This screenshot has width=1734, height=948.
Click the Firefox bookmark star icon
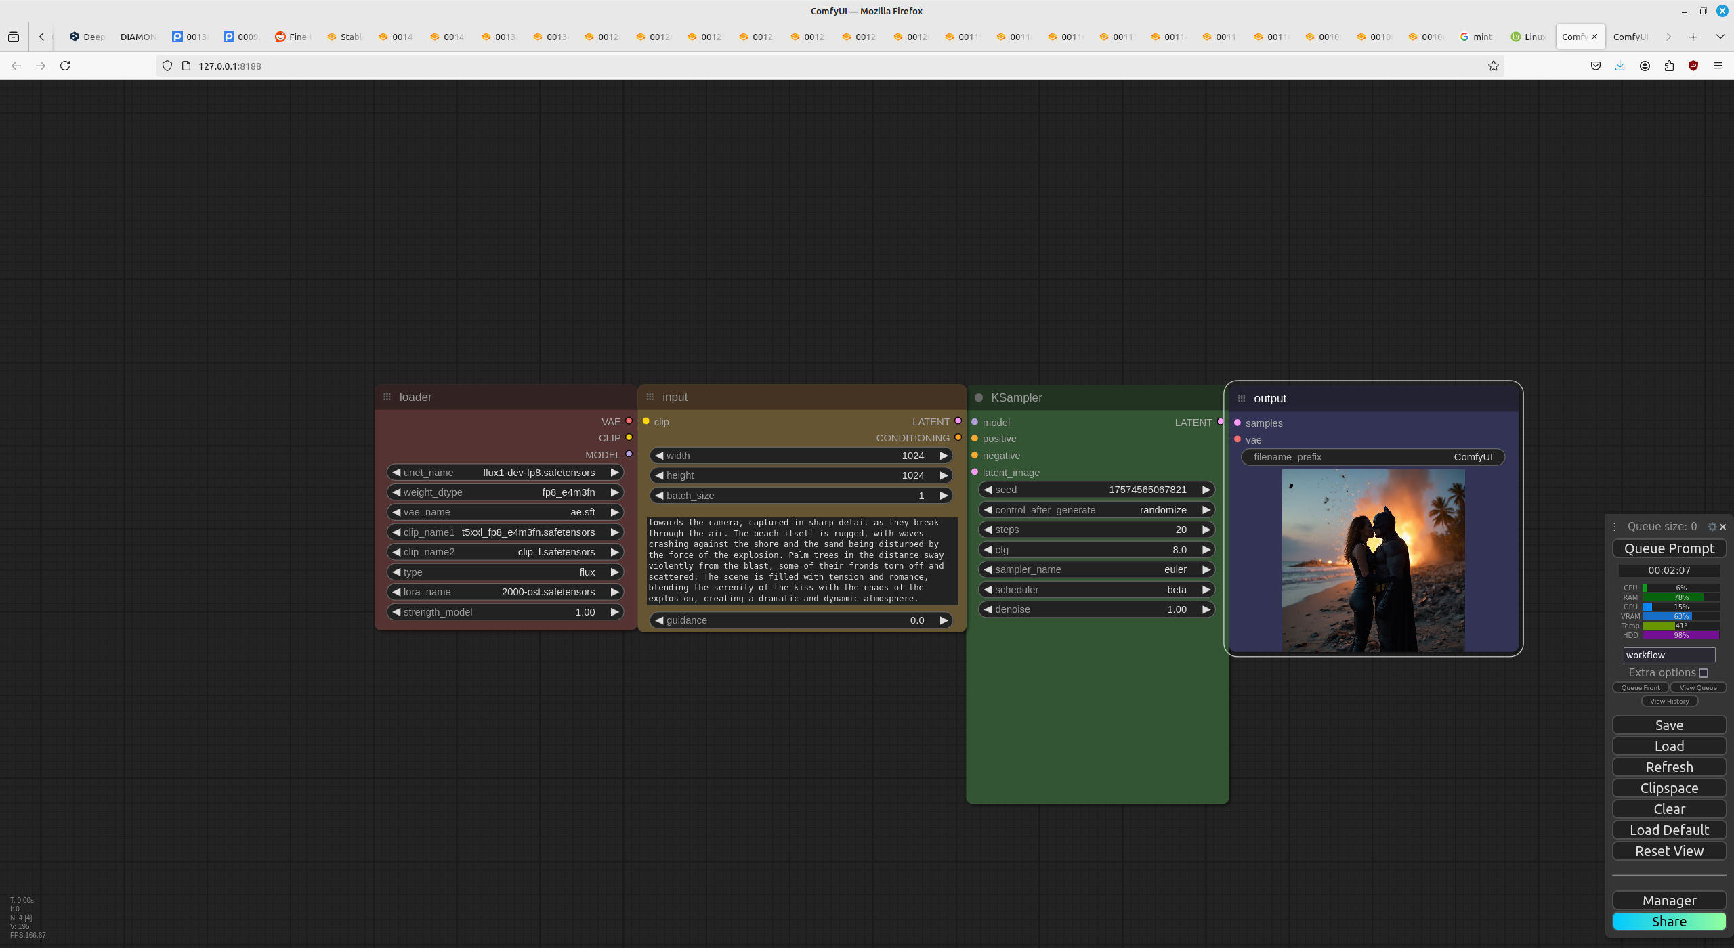tap(1493, 66)
